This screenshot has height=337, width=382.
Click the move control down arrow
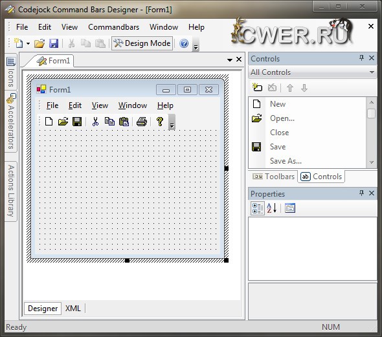pos(304,88)
